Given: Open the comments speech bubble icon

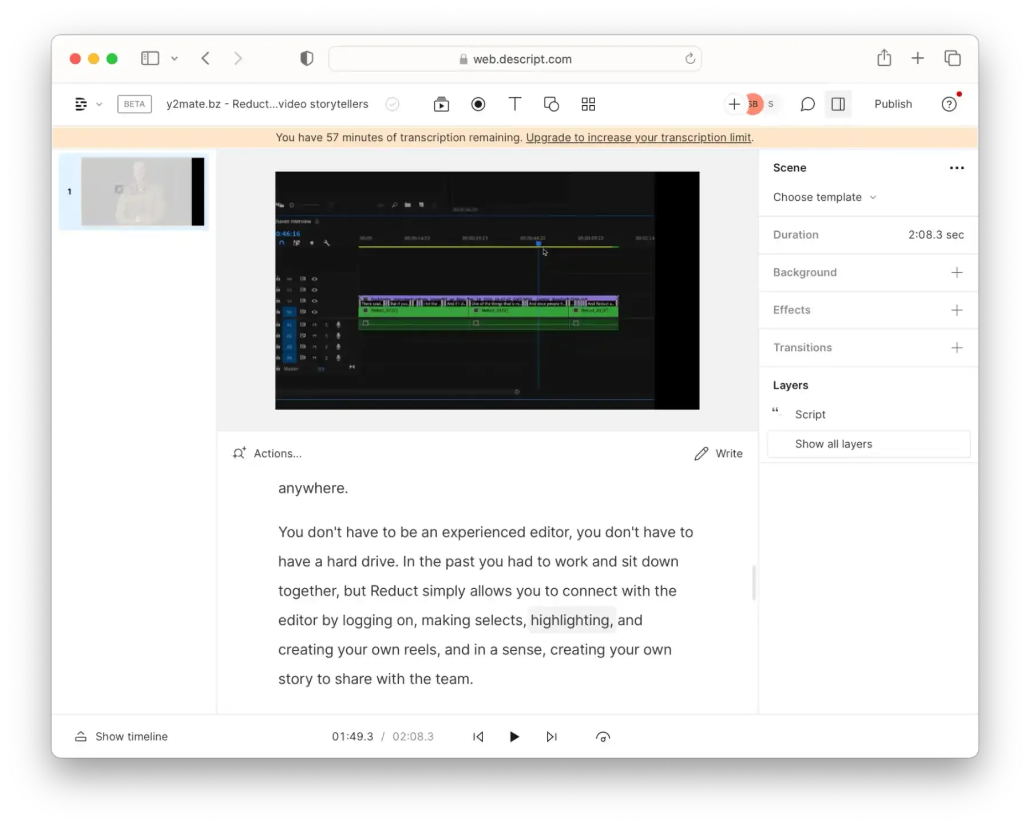Looking at the screenshot, I should (x=807, y=104).
